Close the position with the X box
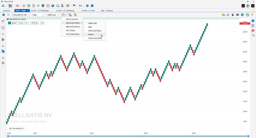Viewport: 256px width, 138px height. coord(27,23)
